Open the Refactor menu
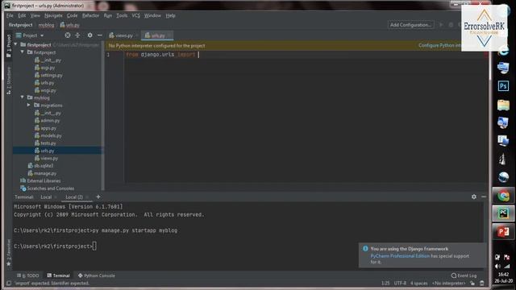The height and width of the screenshot is (290, 516). [x=90, y=15]
